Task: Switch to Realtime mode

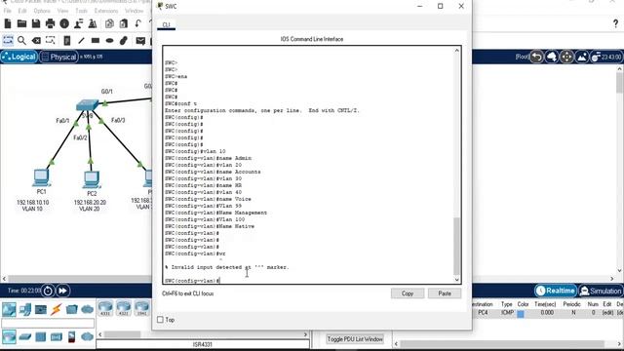Action: coord(556,291)
